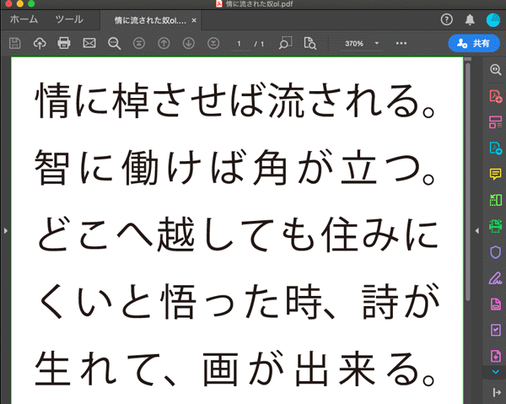Close the 情に流された奴ol document tab
506x404 pixels.
[x=194, y=20]
